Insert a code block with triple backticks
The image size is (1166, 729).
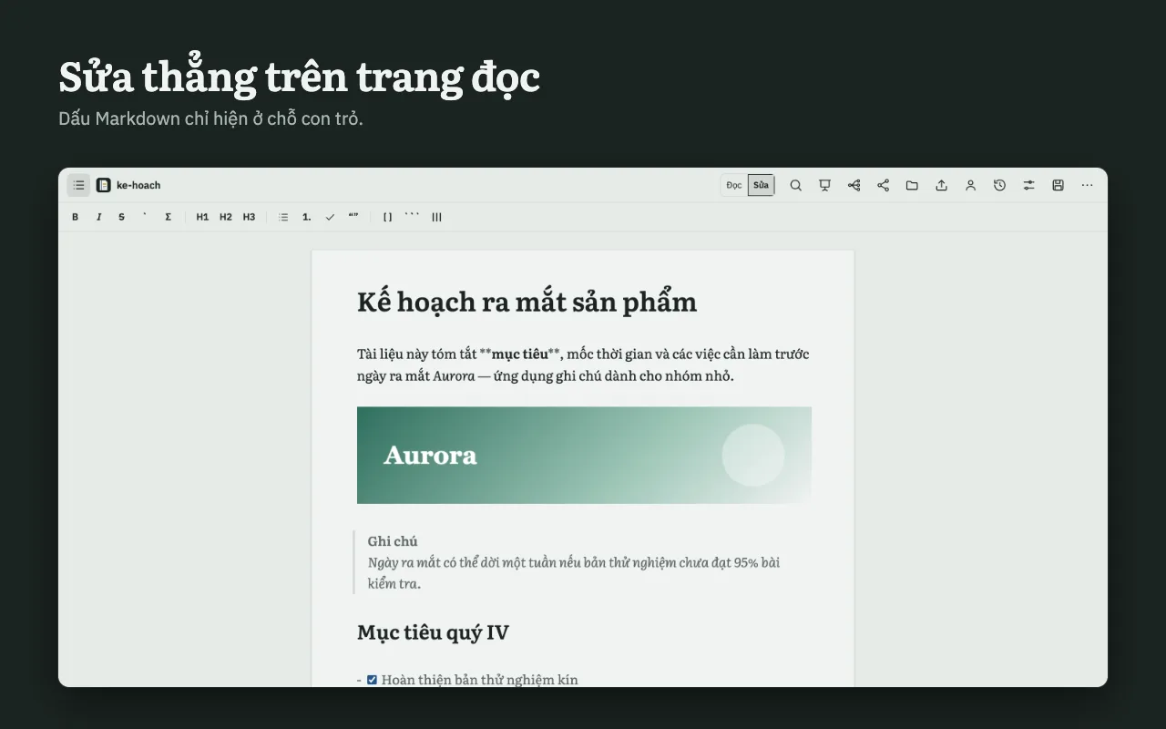pyautogui.click(x=413, y=217)
